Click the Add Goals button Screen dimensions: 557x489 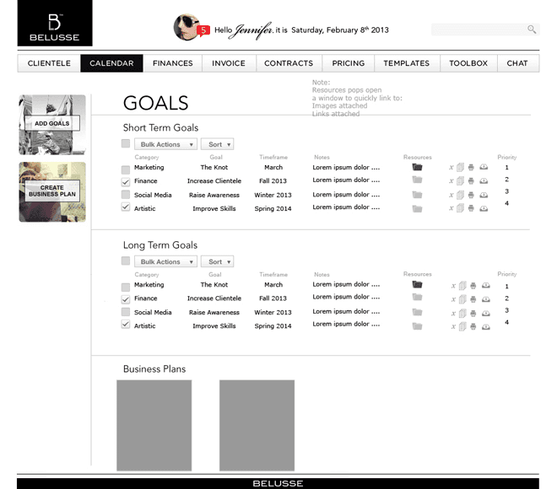pyautogui.click(x=52, y=123)
